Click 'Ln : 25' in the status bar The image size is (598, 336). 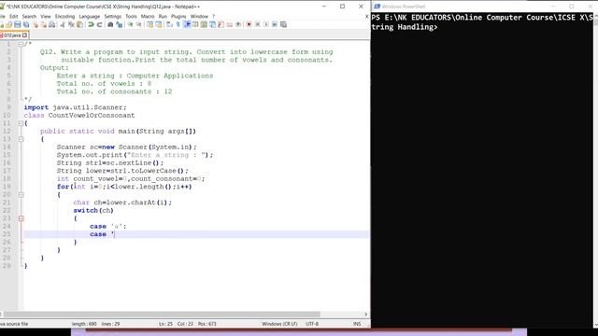point(165,324)
